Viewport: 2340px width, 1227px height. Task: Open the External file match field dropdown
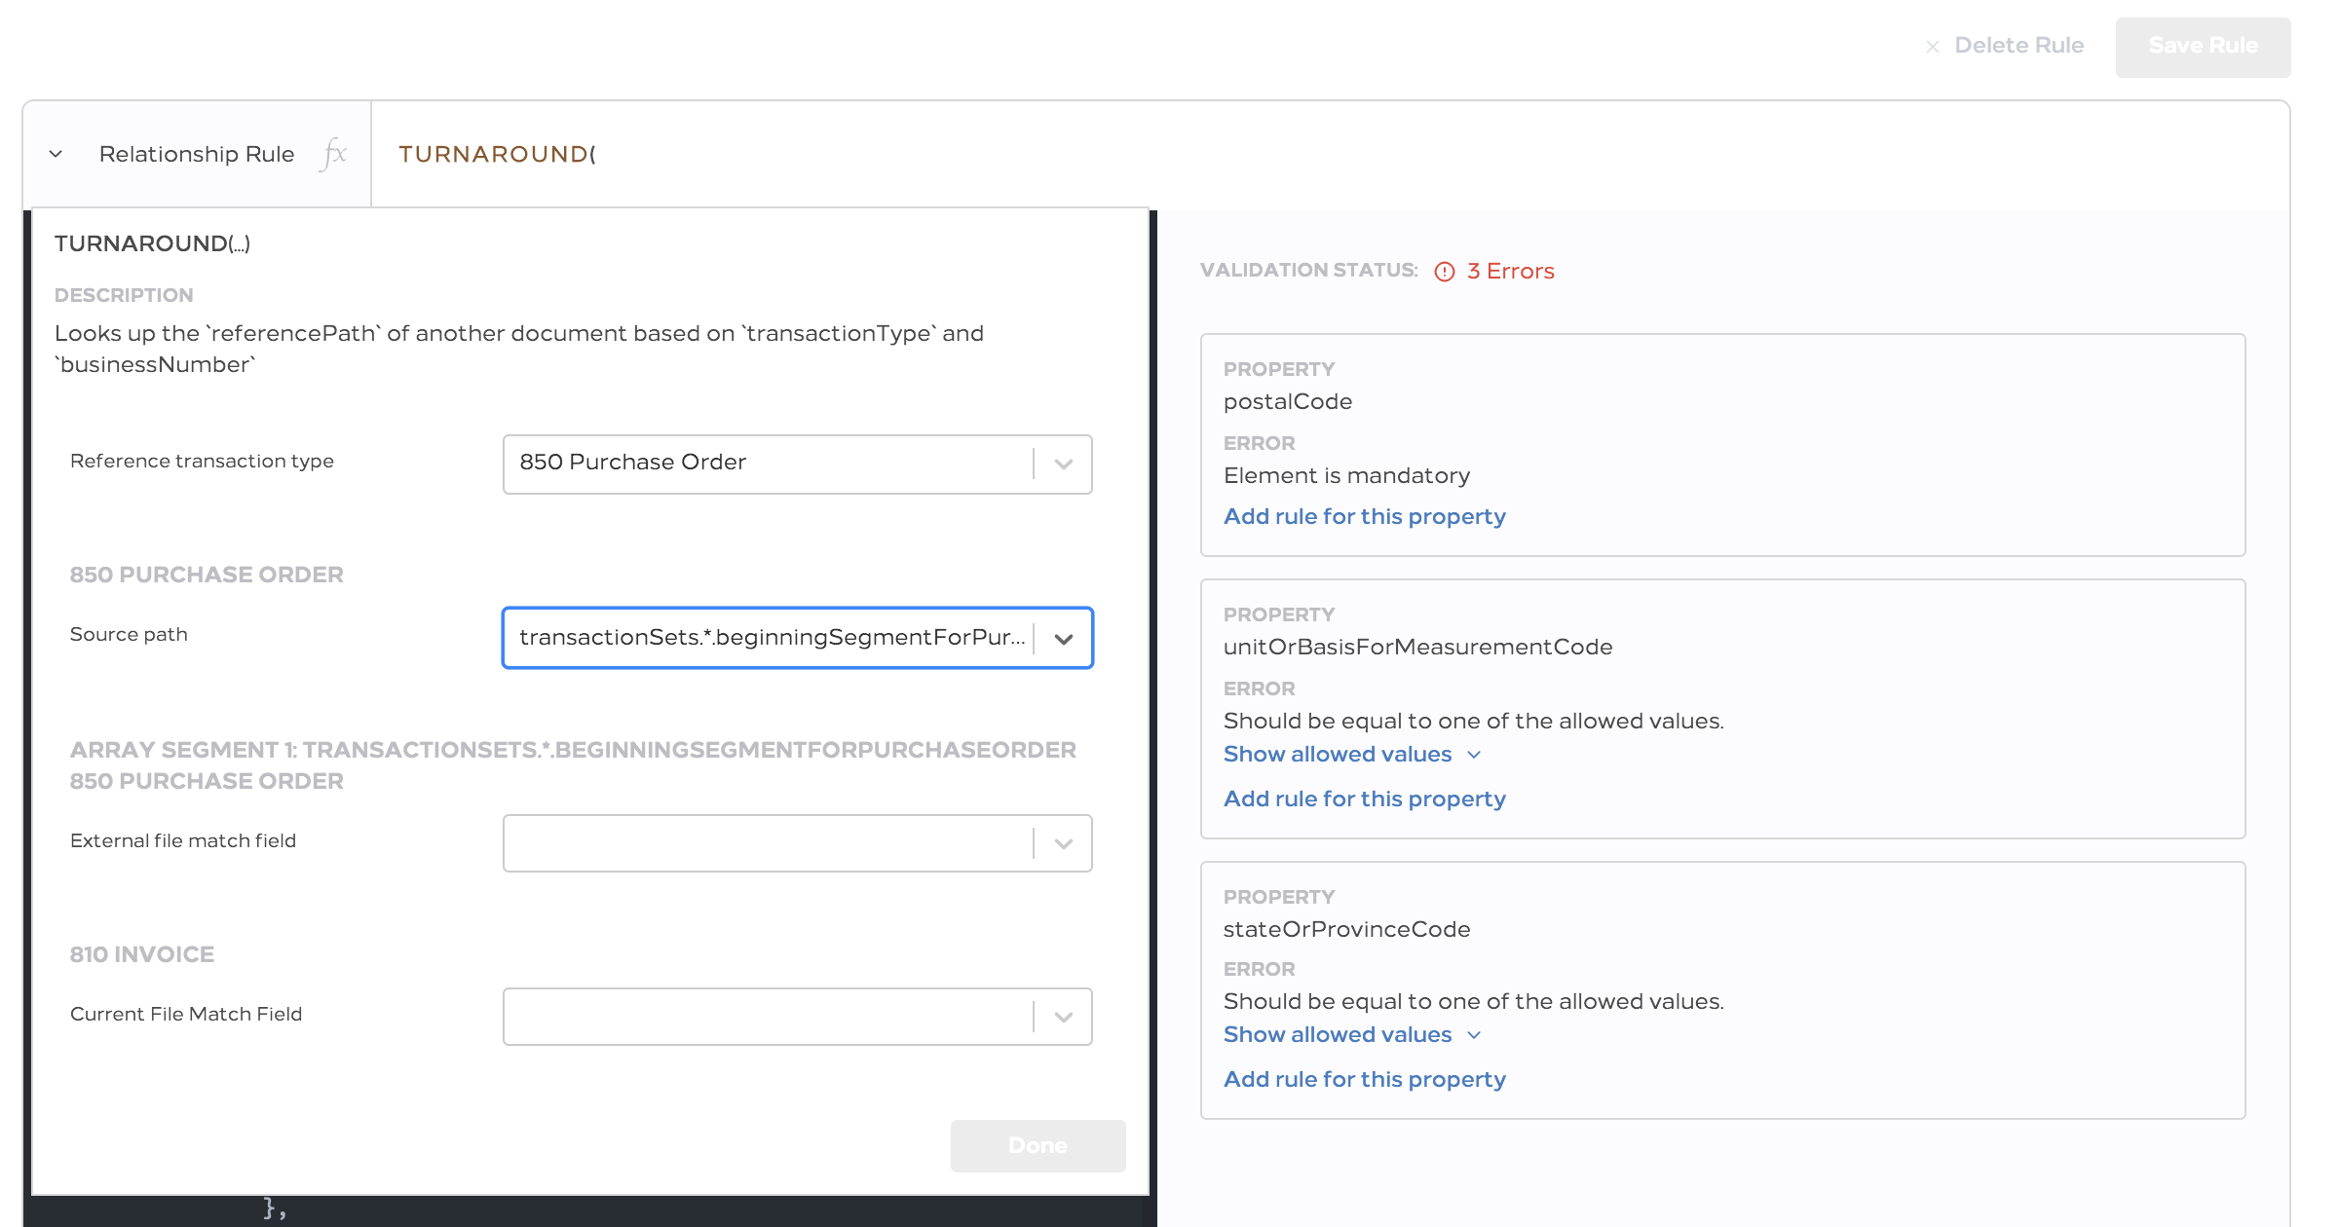click(x=797, y=843)
